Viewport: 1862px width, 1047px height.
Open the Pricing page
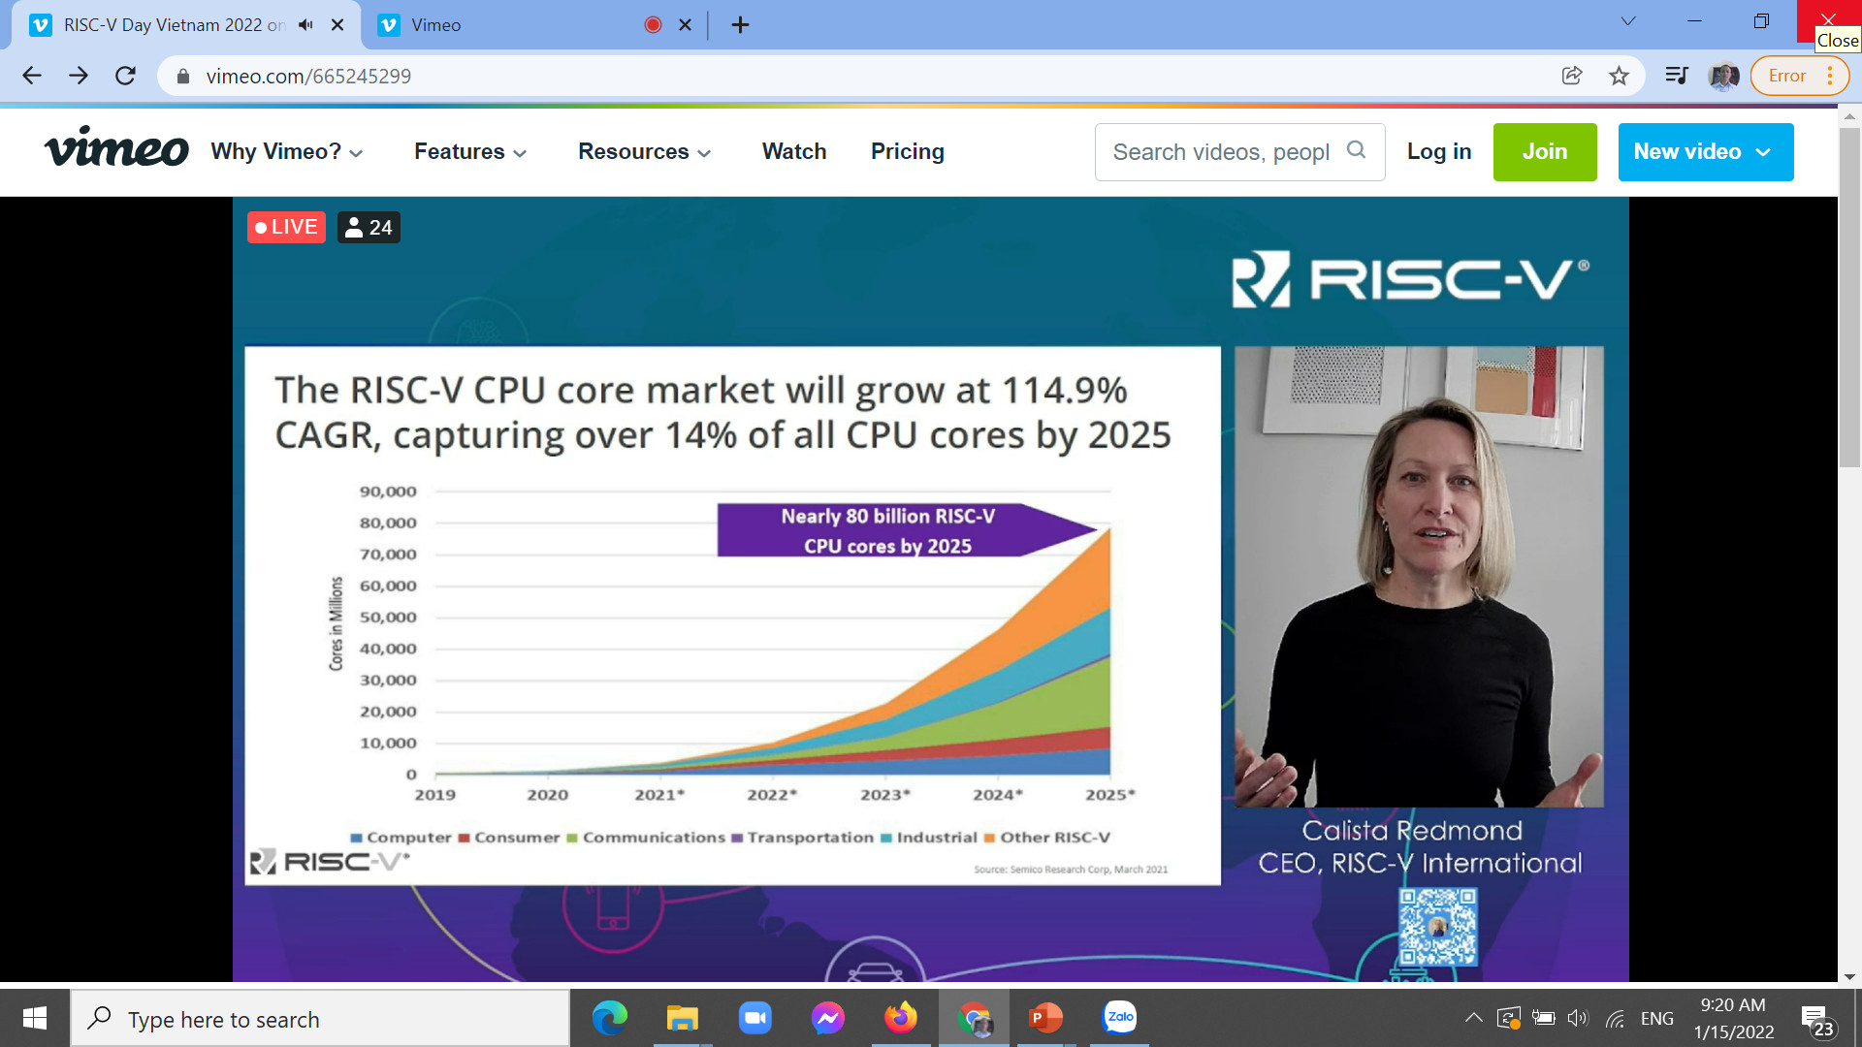click(x=908, y=152)
